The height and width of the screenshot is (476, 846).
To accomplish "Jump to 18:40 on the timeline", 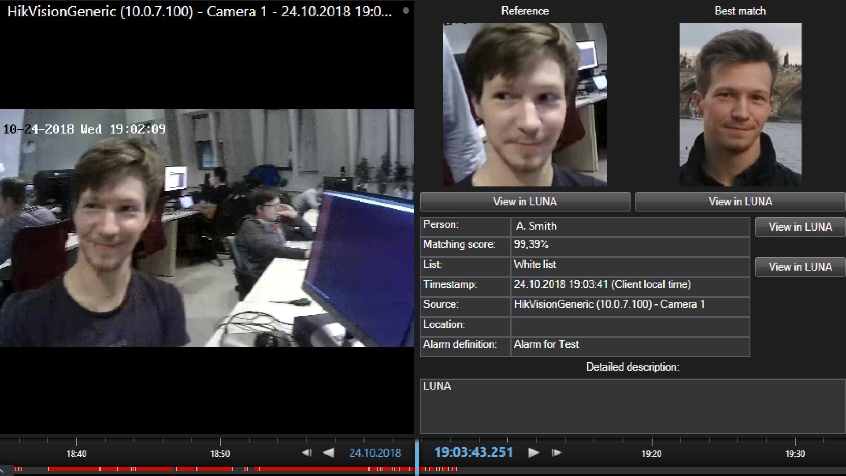I will [x=77, y=454].
